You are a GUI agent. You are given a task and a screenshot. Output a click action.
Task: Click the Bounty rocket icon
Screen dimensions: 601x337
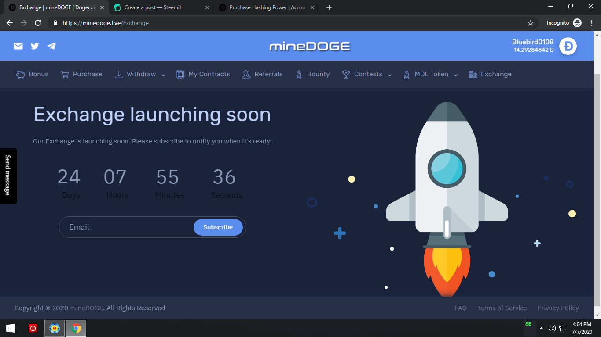[299, 74]
